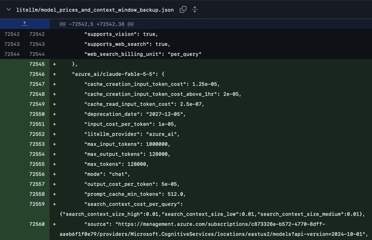Click the plus marker on line 72545
This screenshot has width=372, height=240.
(x=54, y=65)
